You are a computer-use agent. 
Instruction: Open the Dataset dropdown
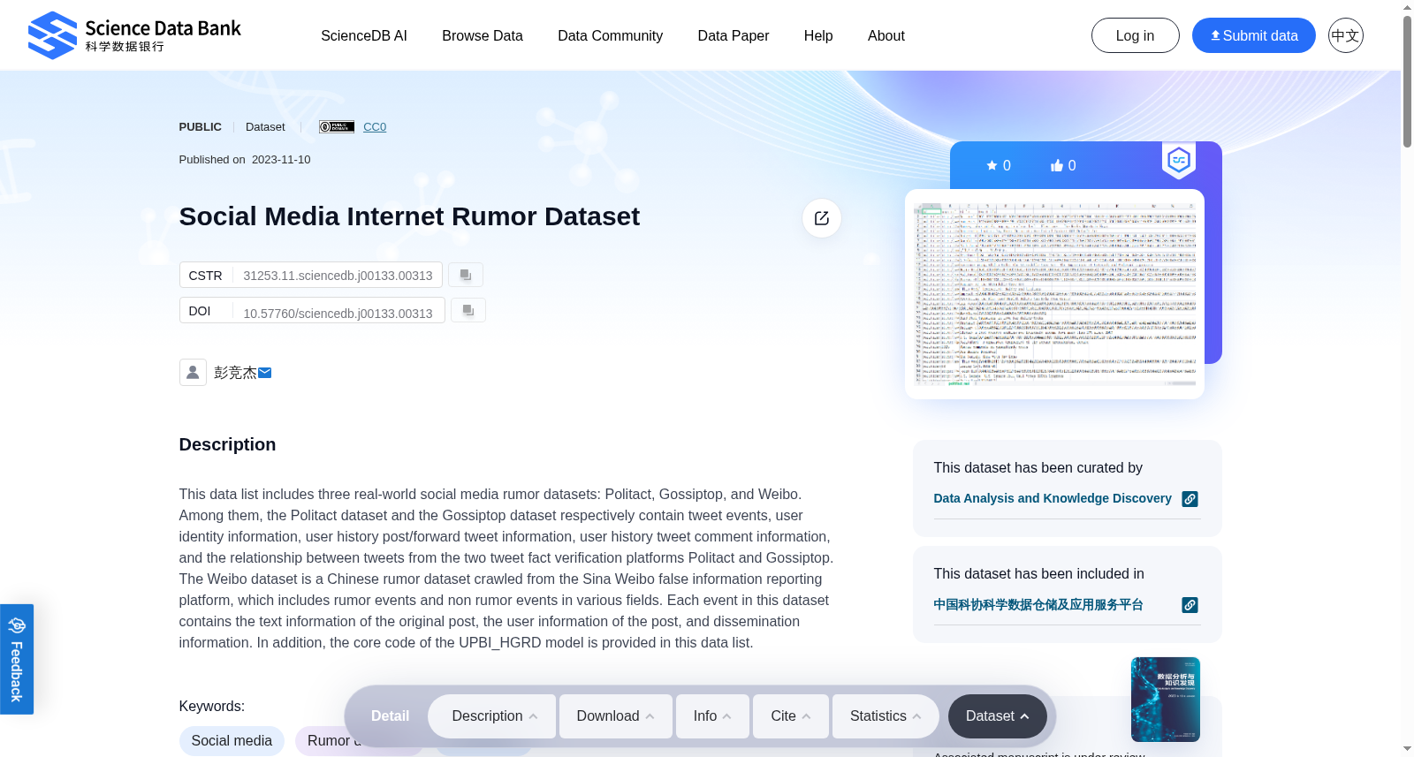(998, 716)
